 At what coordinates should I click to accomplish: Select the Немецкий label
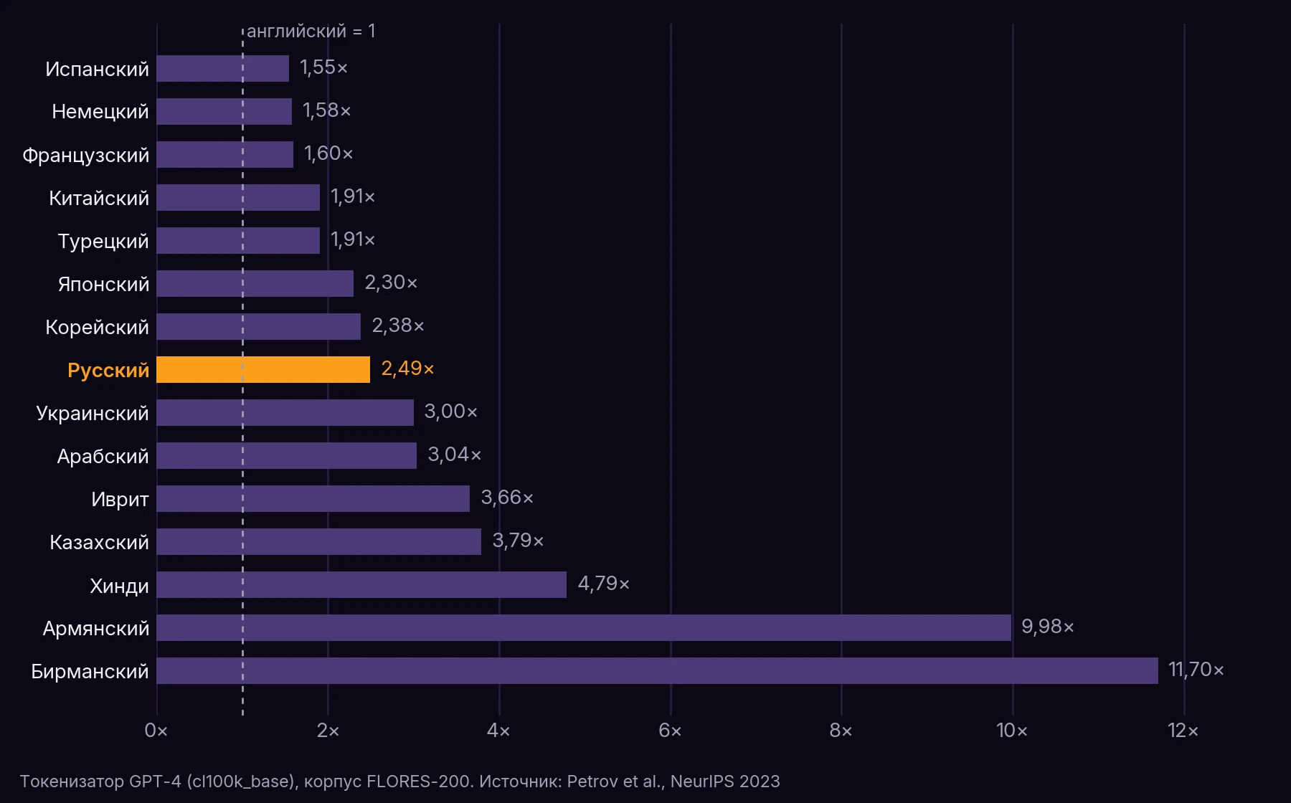(100, 112)
